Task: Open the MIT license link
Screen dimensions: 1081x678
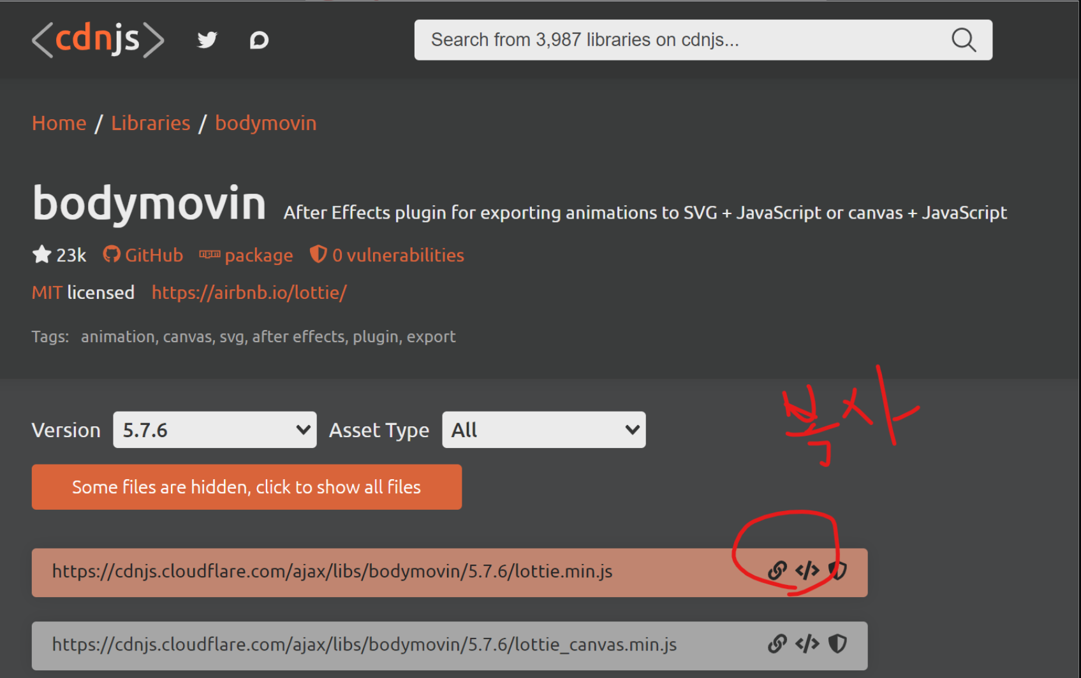Action: pos(47,292)
